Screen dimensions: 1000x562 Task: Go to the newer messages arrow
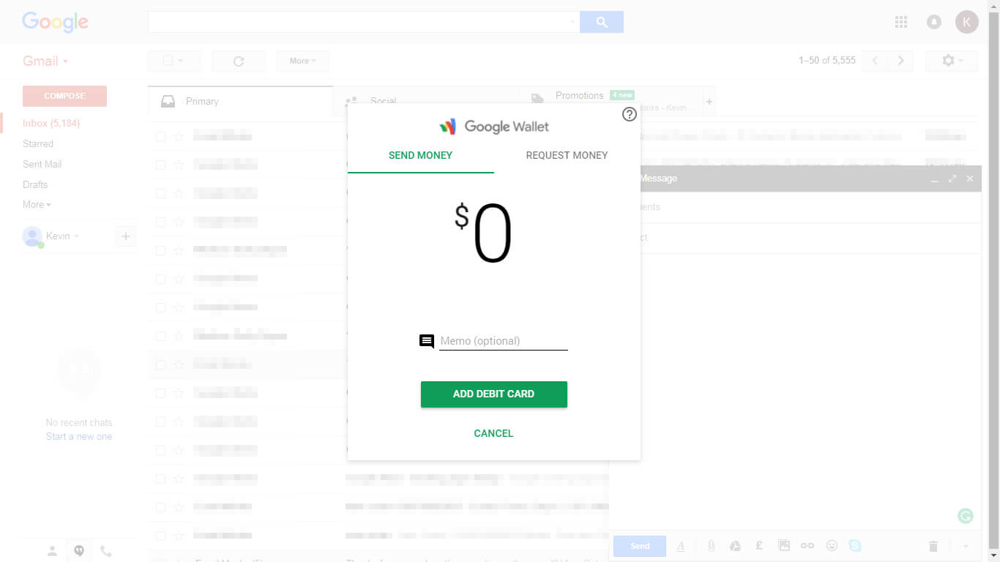(x=875, y=61)
